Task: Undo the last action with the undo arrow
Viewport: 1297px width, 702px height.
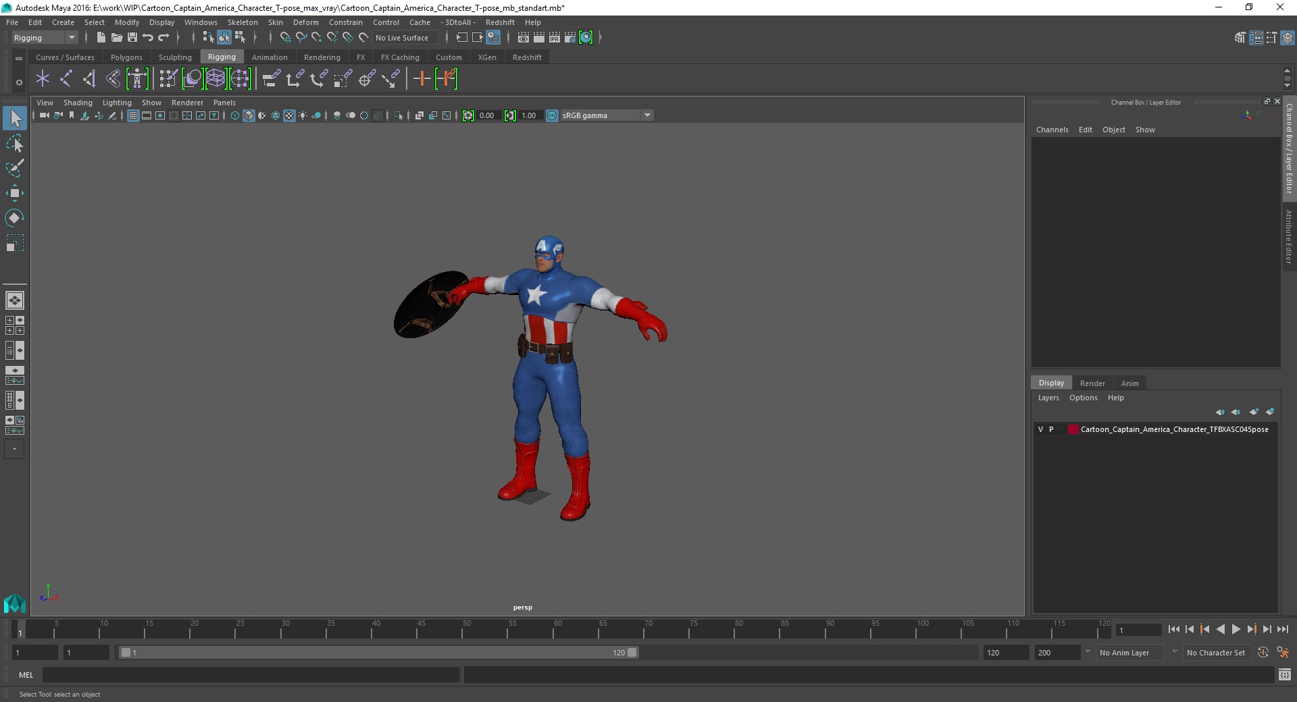Action: [147, 38]
